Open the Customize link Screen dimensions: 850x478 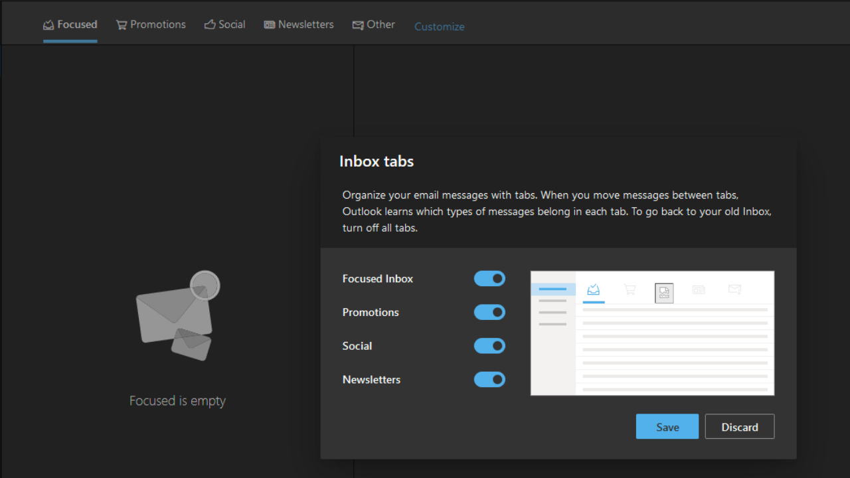[439, 27]
